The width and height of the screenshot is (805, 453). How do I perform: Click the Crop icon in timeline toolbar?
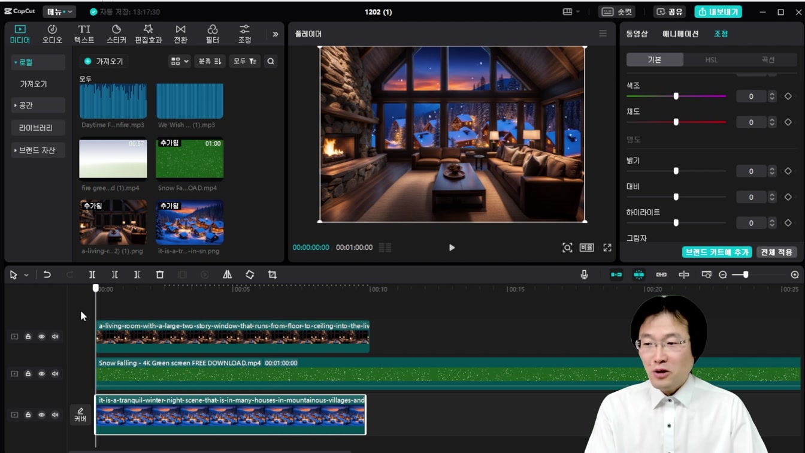pyautogui.click(x=273, y=274)
